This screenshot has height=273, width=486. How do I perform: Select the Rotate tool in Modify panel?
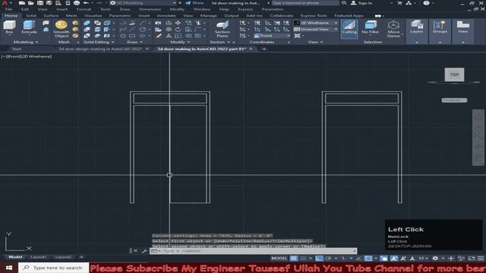pos(178,30)
